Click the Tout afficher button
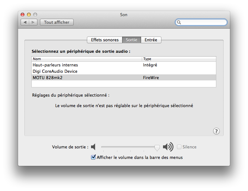Viewport: 248px width, 191px height. tap(57, 22)
